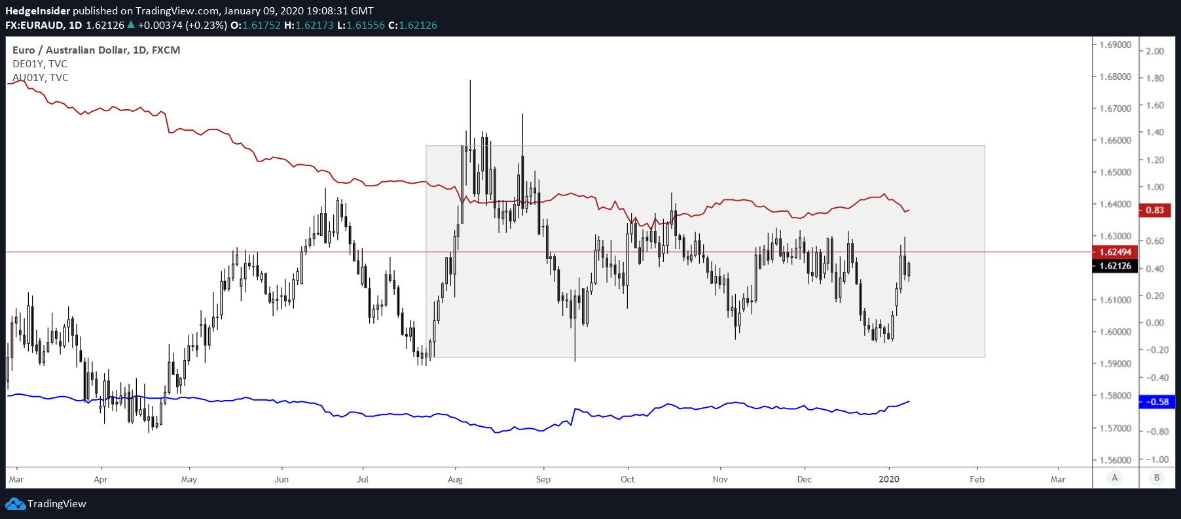Click the 2020 label on time axis
Viewport: 1181px width, 519px height.
(x=888, y=479)
